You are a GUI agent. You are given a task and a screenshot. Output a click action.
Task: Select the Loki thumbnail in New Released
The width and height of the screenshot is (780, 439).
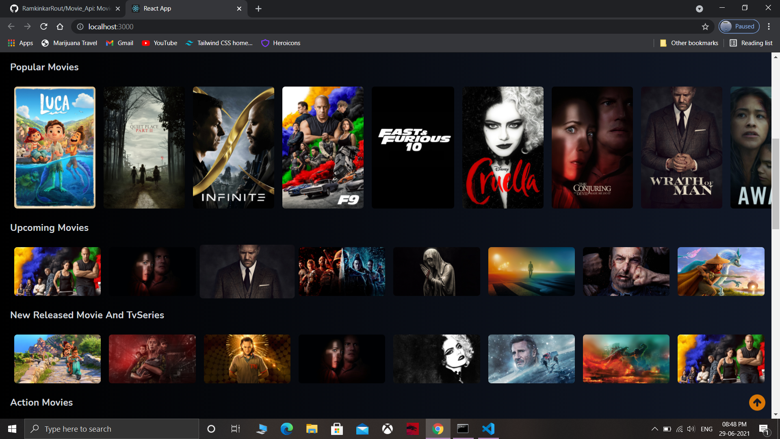pyautogui.click(x=247, y=359)
